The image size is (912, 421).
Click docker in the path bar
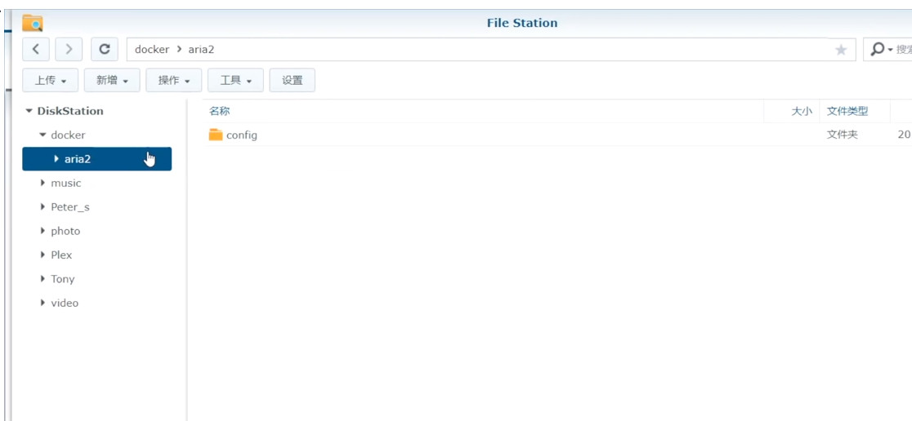click(x=152, y=50)
